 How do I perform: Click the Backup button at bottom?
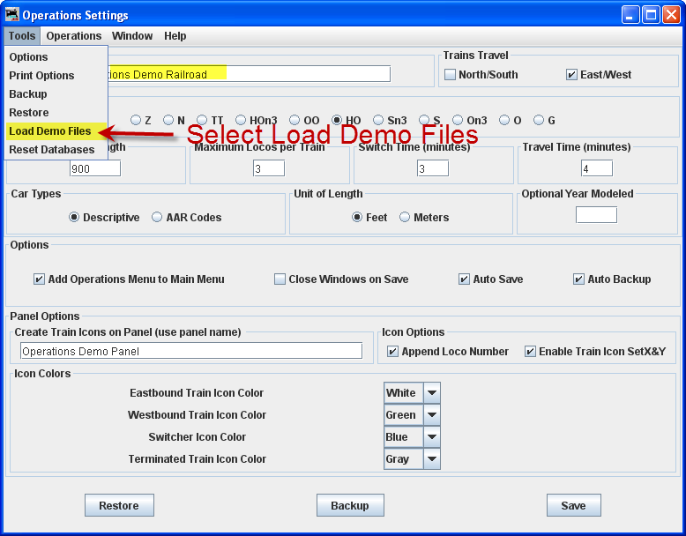(350, 505)
